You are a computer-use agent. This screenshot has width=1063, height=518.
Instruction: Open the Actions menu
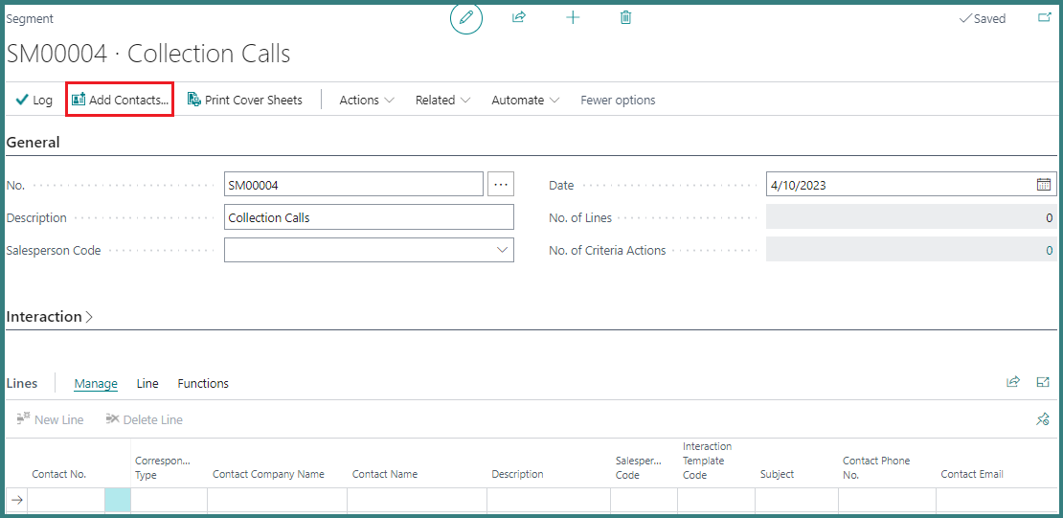pyautogui.click(x=367, y=100)
